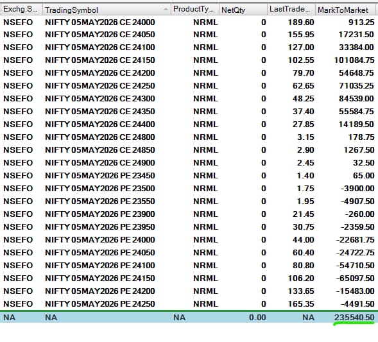Click MarkToMarket value 14189.50
The image size is (378, 342).
tap(356, 124)
